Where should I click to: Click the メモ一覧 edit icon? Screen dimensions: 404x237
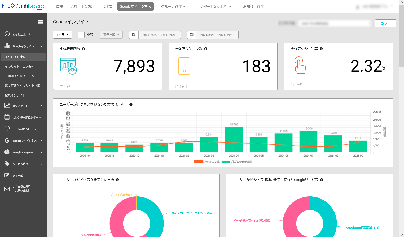tap(7, 175)
